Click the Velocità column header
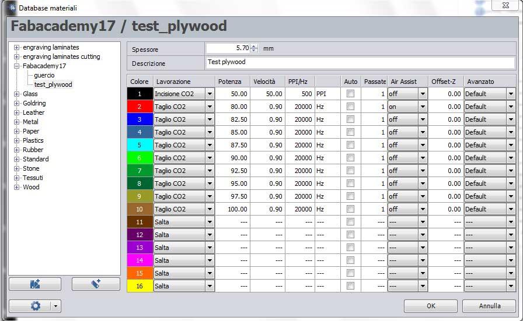Image resolution: width=523 pixels, height=321 pixels. pos(267,82)
